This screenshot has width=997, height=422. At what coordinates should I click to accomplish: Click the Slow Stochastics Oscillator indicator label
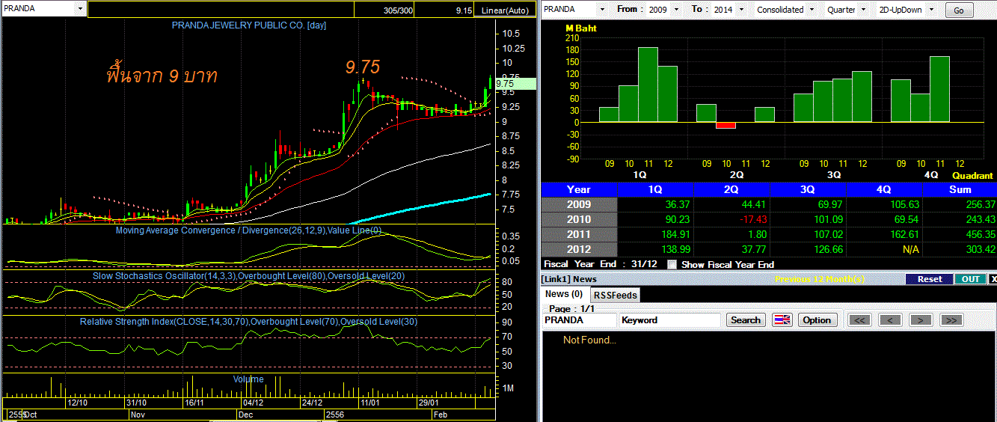pyautogui.click(x=248, y=276)
